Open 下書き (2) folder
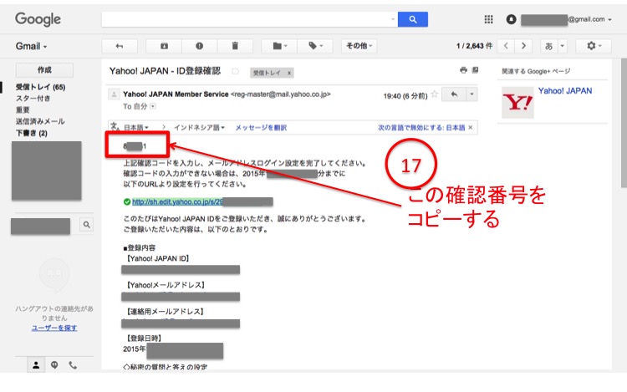Viewport: 627px width, 392px height. point(31,133)
